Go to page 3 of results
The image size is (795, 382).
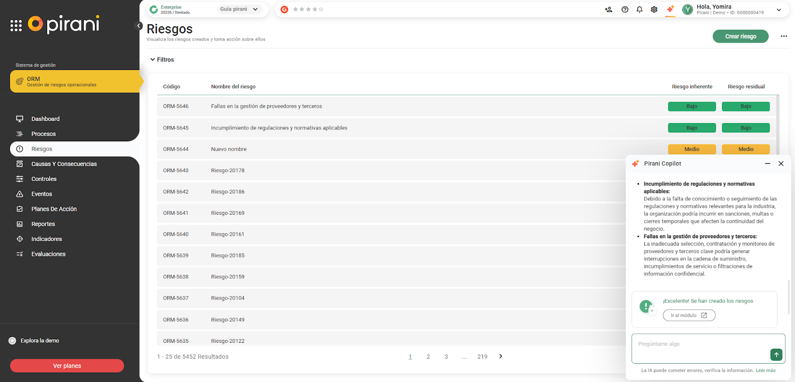click(x=446, y=357)
